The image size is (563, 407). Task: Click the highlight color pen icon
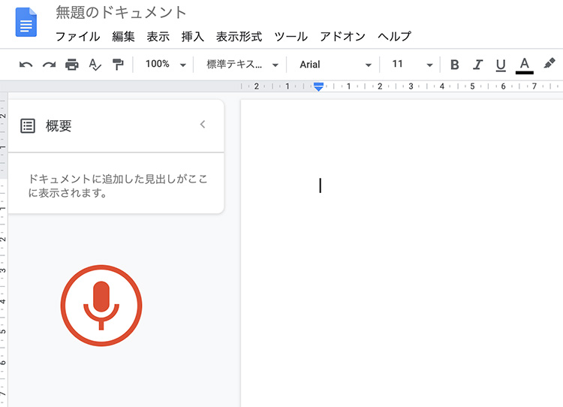[549, 64]
